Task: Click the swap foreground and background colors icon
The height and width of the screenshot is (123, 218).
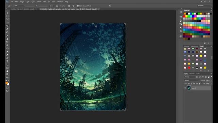Action: [9, 81]
